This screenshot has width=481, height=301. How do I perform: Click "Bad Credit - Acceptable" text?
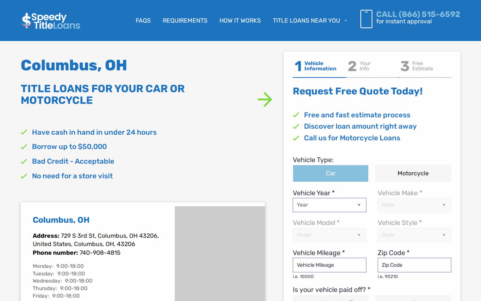point(73,161)
